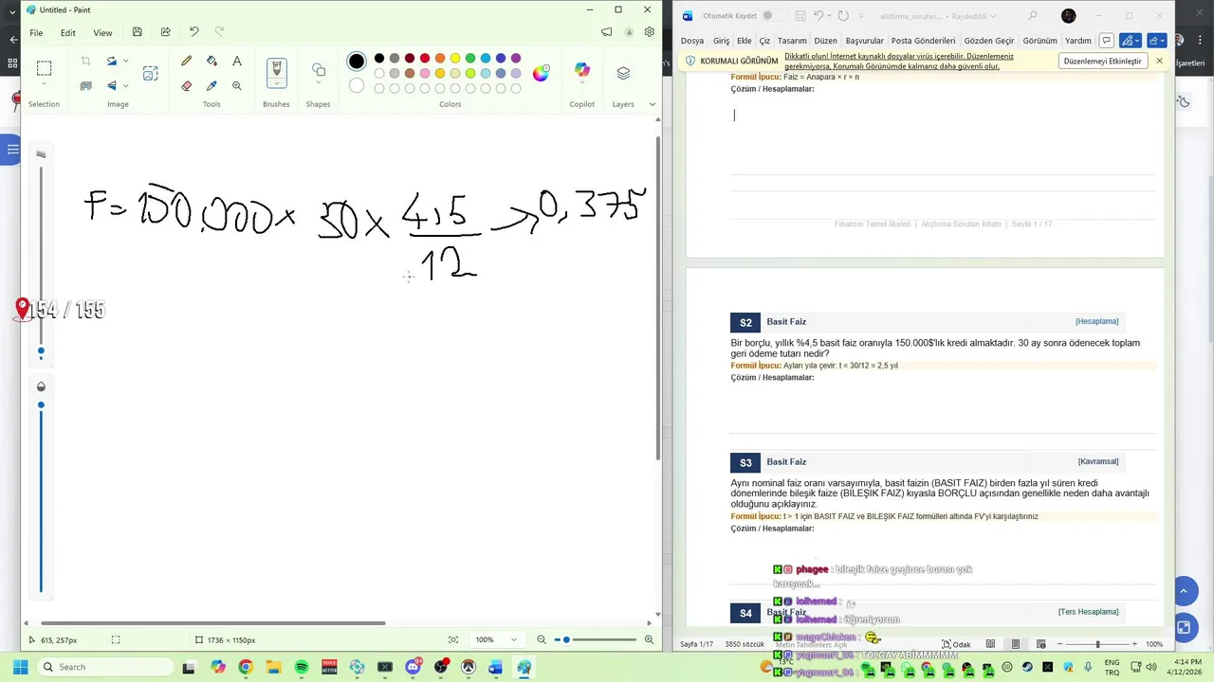Select Color 1 black primary swatch

point(356,62)
